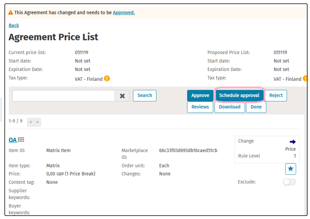Screen dimensions: 310x219
Task: Open the QA item link
Action: click(13, 140)
